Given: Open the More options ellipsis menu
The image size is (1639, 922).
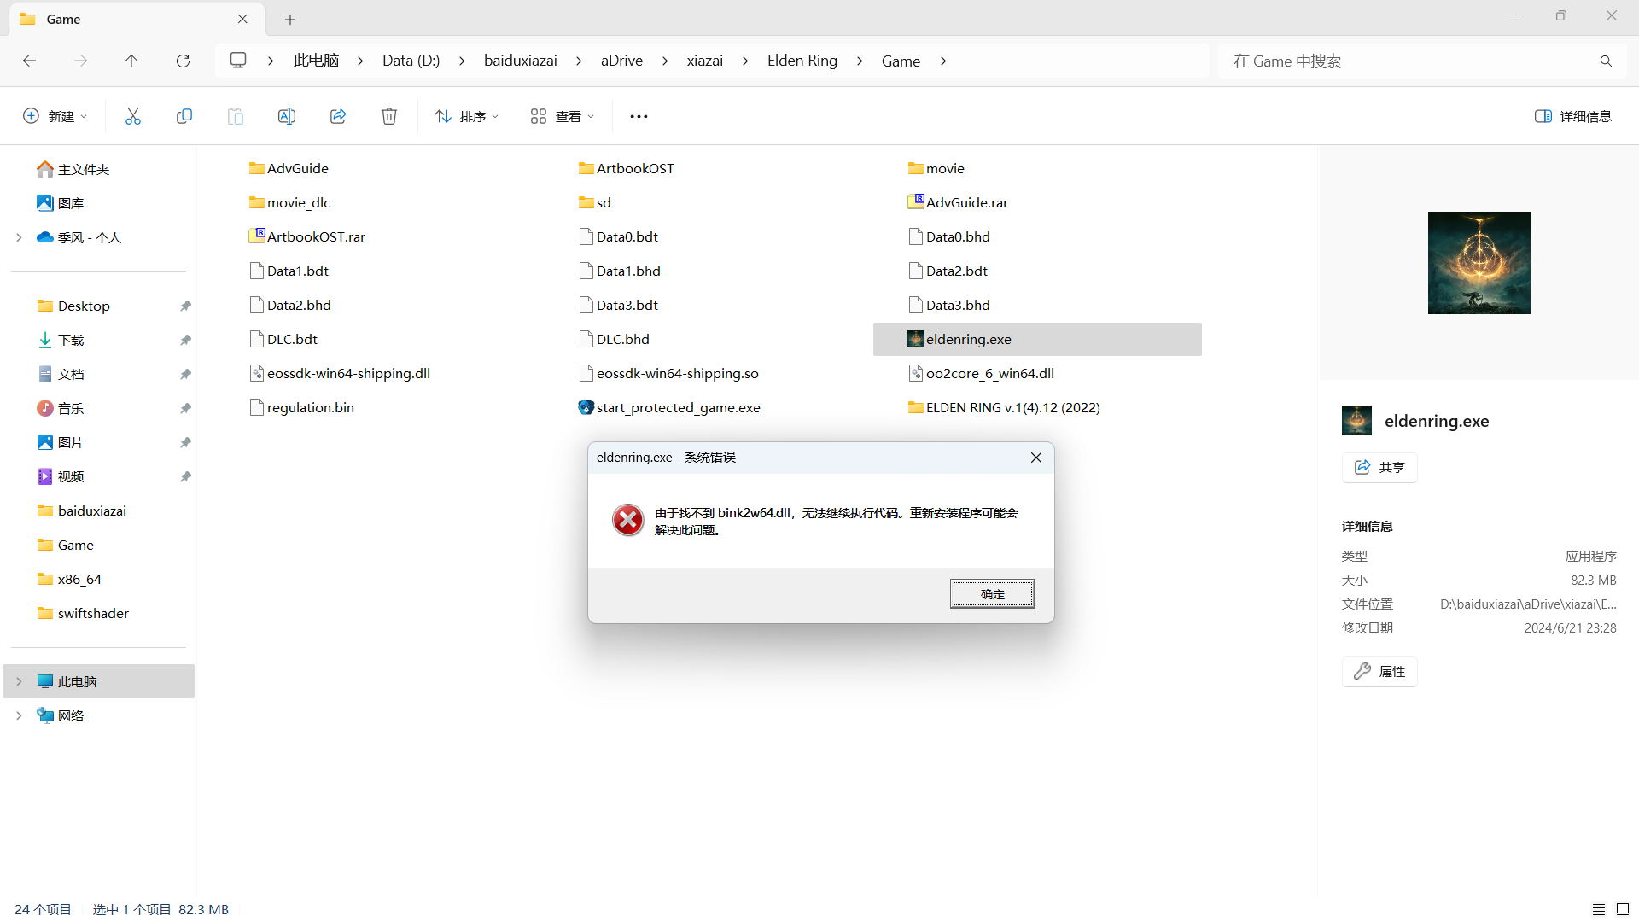Looking at the screenshot, I should pyautogui.click(x=639, y=116).
